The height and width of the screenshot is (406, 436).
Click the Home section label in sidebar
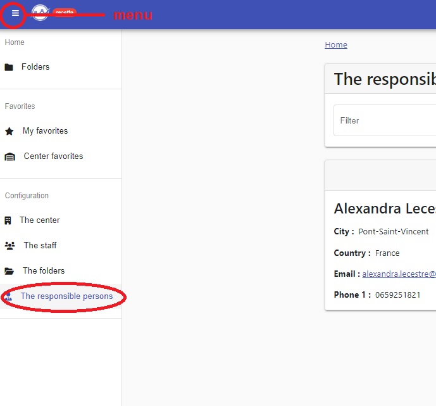[x=15, y=42]
